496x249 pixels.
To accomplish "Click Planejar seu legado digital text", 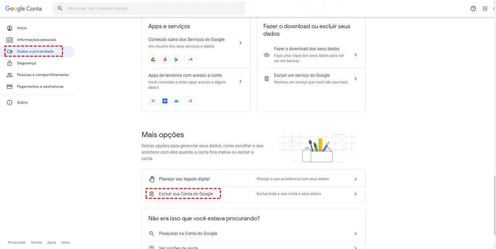I will point(184,179).
